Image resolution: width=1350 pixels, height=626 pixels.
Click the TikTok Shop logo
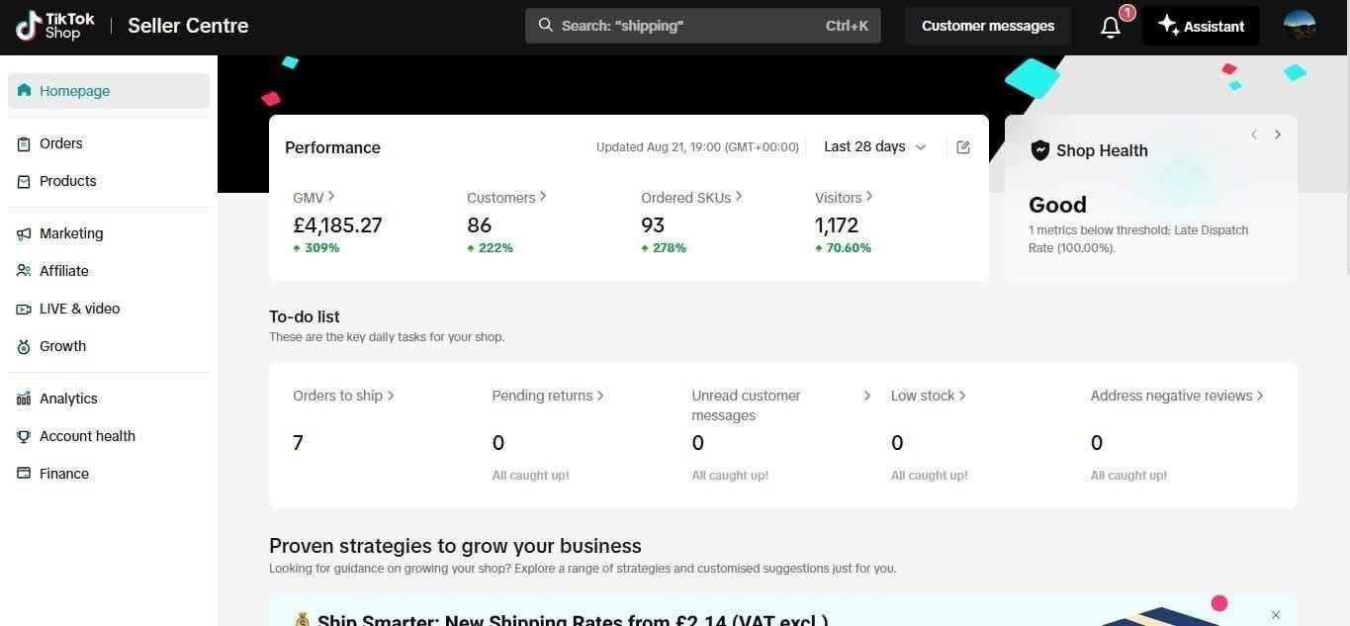[x=55, y=26]
